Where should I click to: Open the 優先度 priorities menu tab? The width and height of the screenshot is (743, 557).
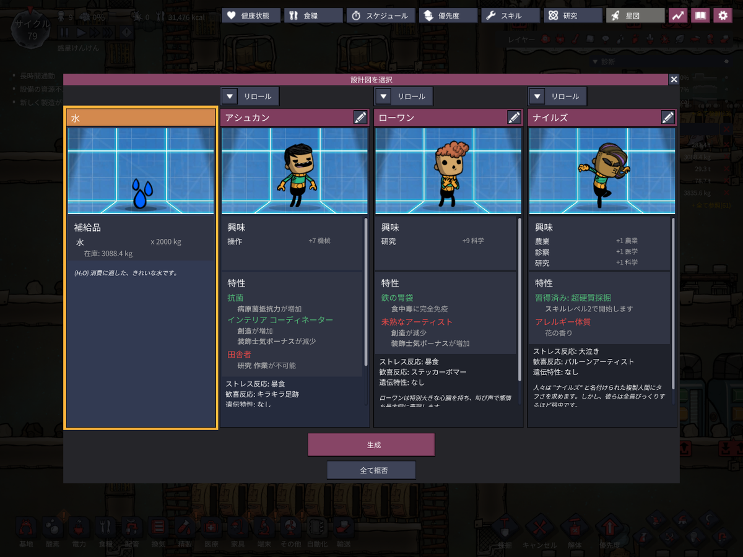coord(448,15)
